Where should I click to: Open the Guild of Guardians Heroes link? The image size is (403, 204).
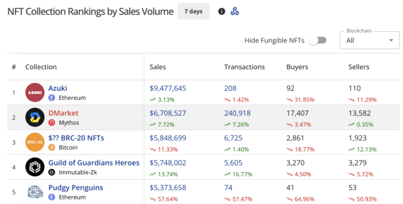click(94, 163)
